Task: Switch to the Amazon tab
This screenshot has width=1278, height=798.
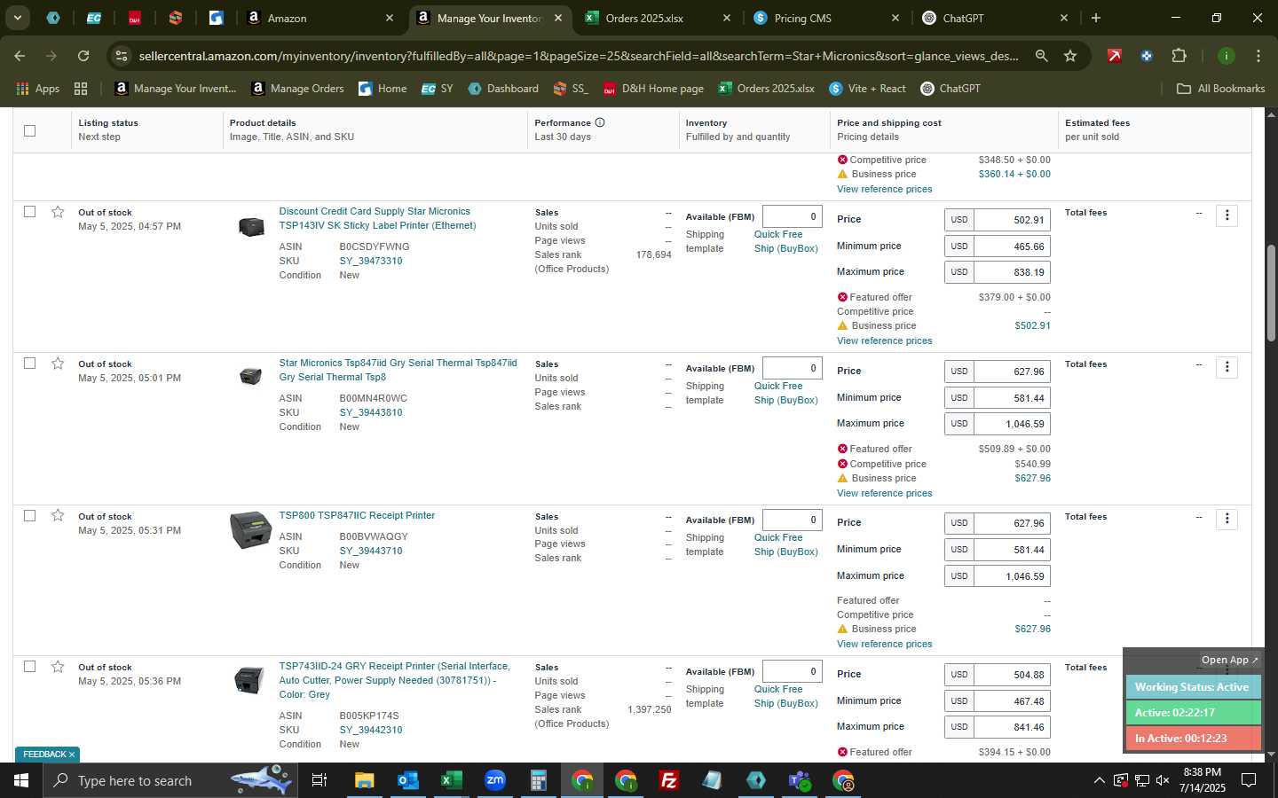Action: pos(320,18)
